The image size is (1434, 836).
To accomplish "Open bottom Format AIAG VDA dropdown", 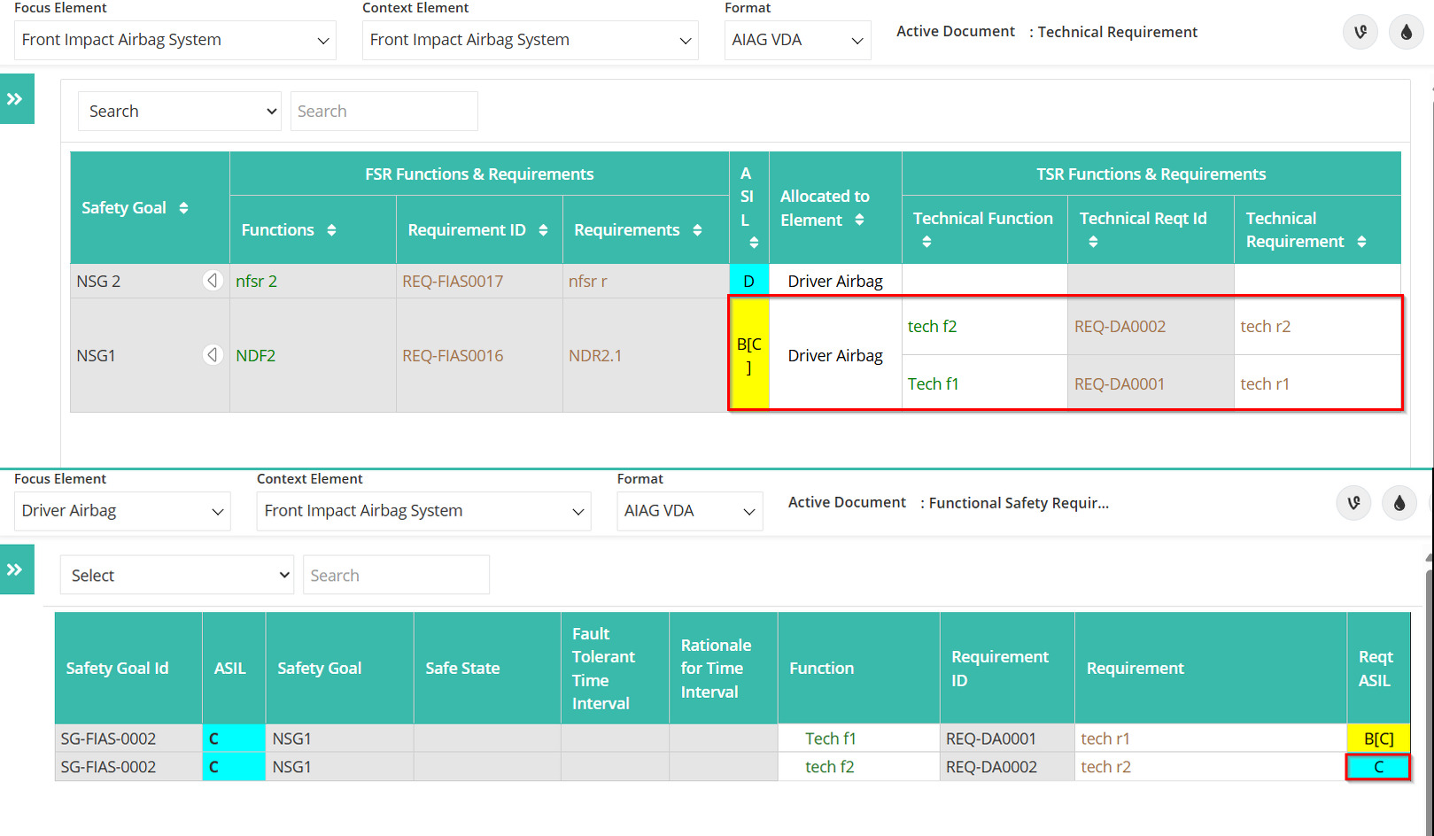I will tap(690, 511).
